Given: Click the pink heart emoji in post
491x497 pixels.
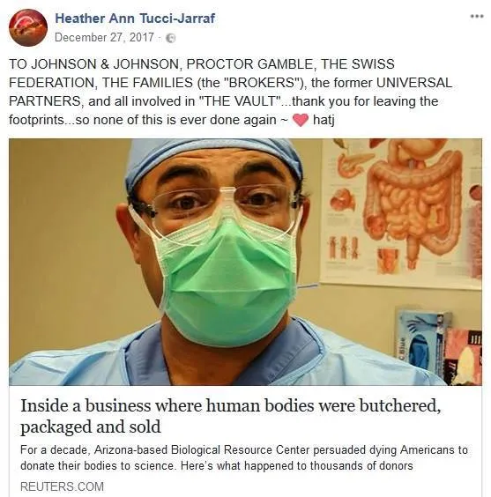Looking at the screenshot, I should (301, 120).
